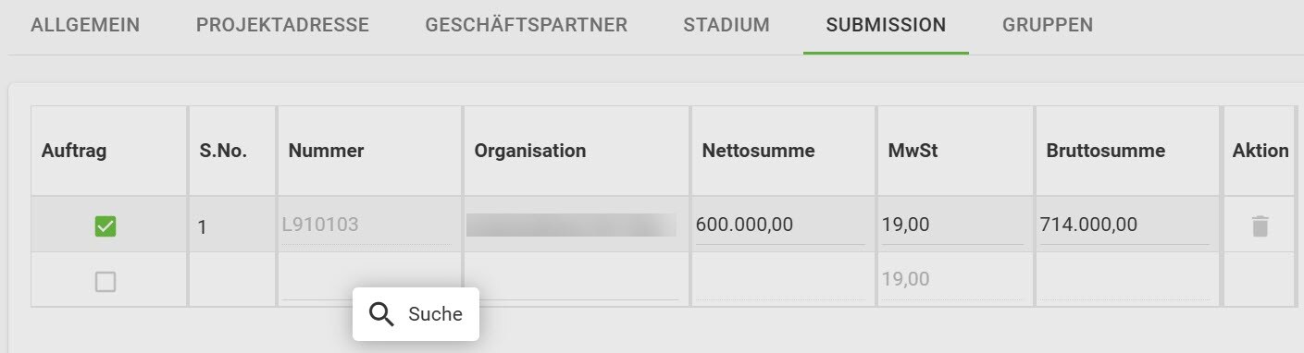Click the Organisation column header
Image resolution: width=1304 pixels, height=353 pixels.
(x=530, y=151)
